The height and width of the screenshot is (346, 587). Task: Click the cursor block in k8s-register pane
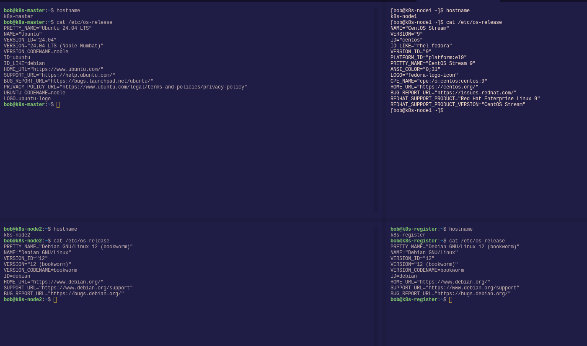pyautogui.click(x=451, y=299)
